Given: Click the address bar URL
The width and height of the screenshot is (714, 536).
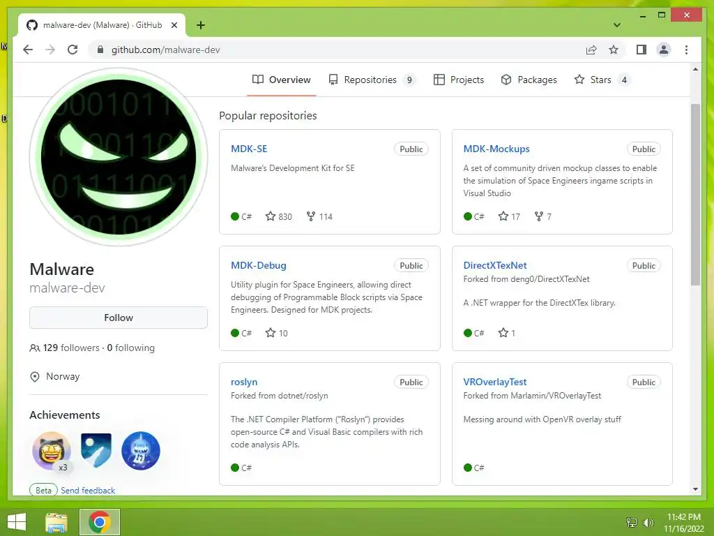Looking at the screenshot, I should tap(166, 50).
